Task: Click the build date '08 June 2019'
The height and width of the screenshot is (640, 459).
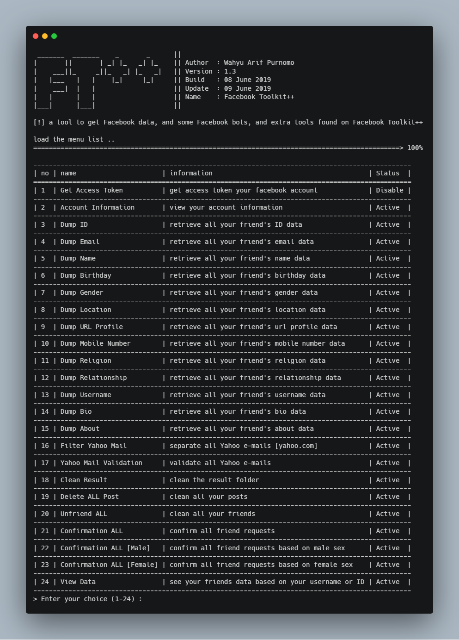Action: pyautogui.click(x=248, y=80)
